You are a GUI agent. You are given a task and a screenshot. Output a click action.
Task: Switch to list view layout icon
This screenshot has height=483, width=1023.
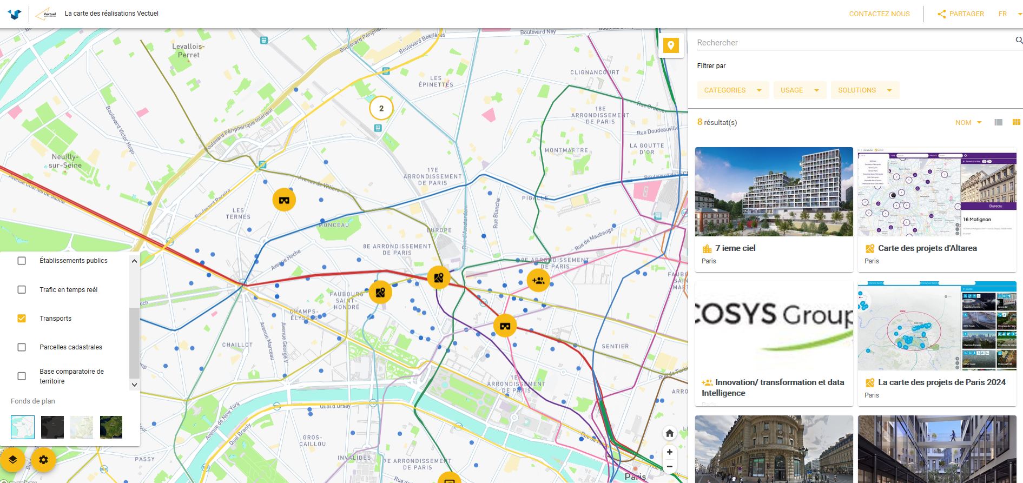click(999, 122)
